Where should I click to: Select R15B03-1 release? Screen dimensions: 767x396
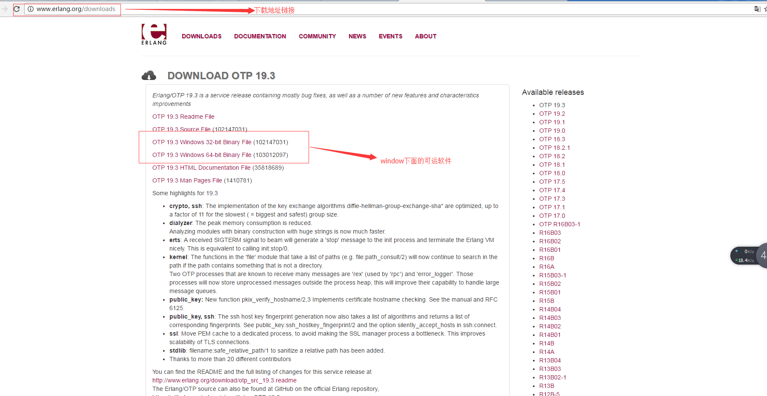[552, 275]
